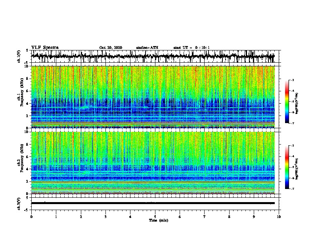The width and height of the screenshot is (314, 243).
Task: Click inside the ch.2 spectrogram panel
Action: [x=153, y=163]
